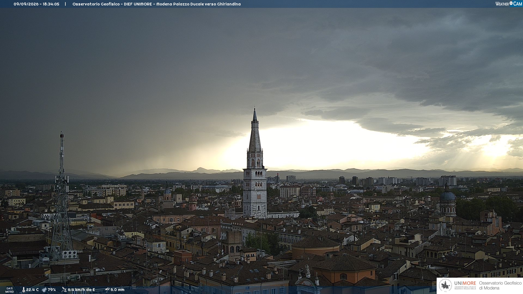Click Osservatorio Geofisico di Modena text
523x294 pixels.
(x=500, y=286)
